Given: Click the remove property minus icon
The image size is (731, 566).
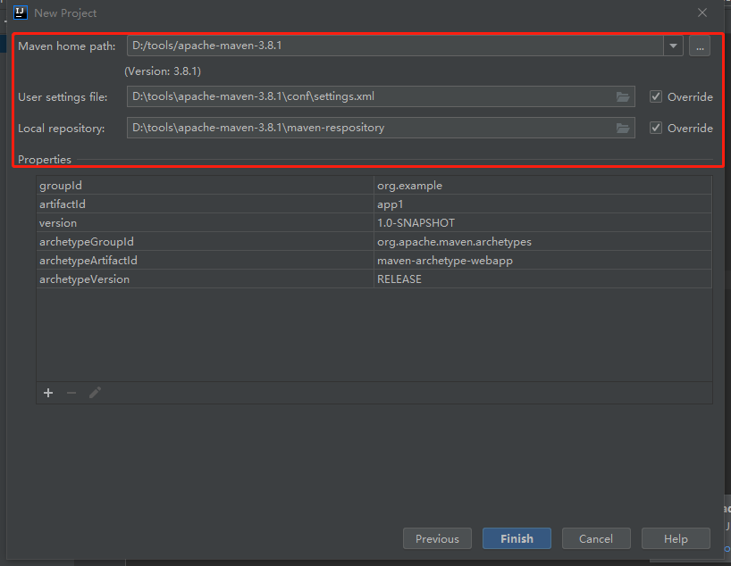Looking at the screenshot, I should click(x=71, y=393).
